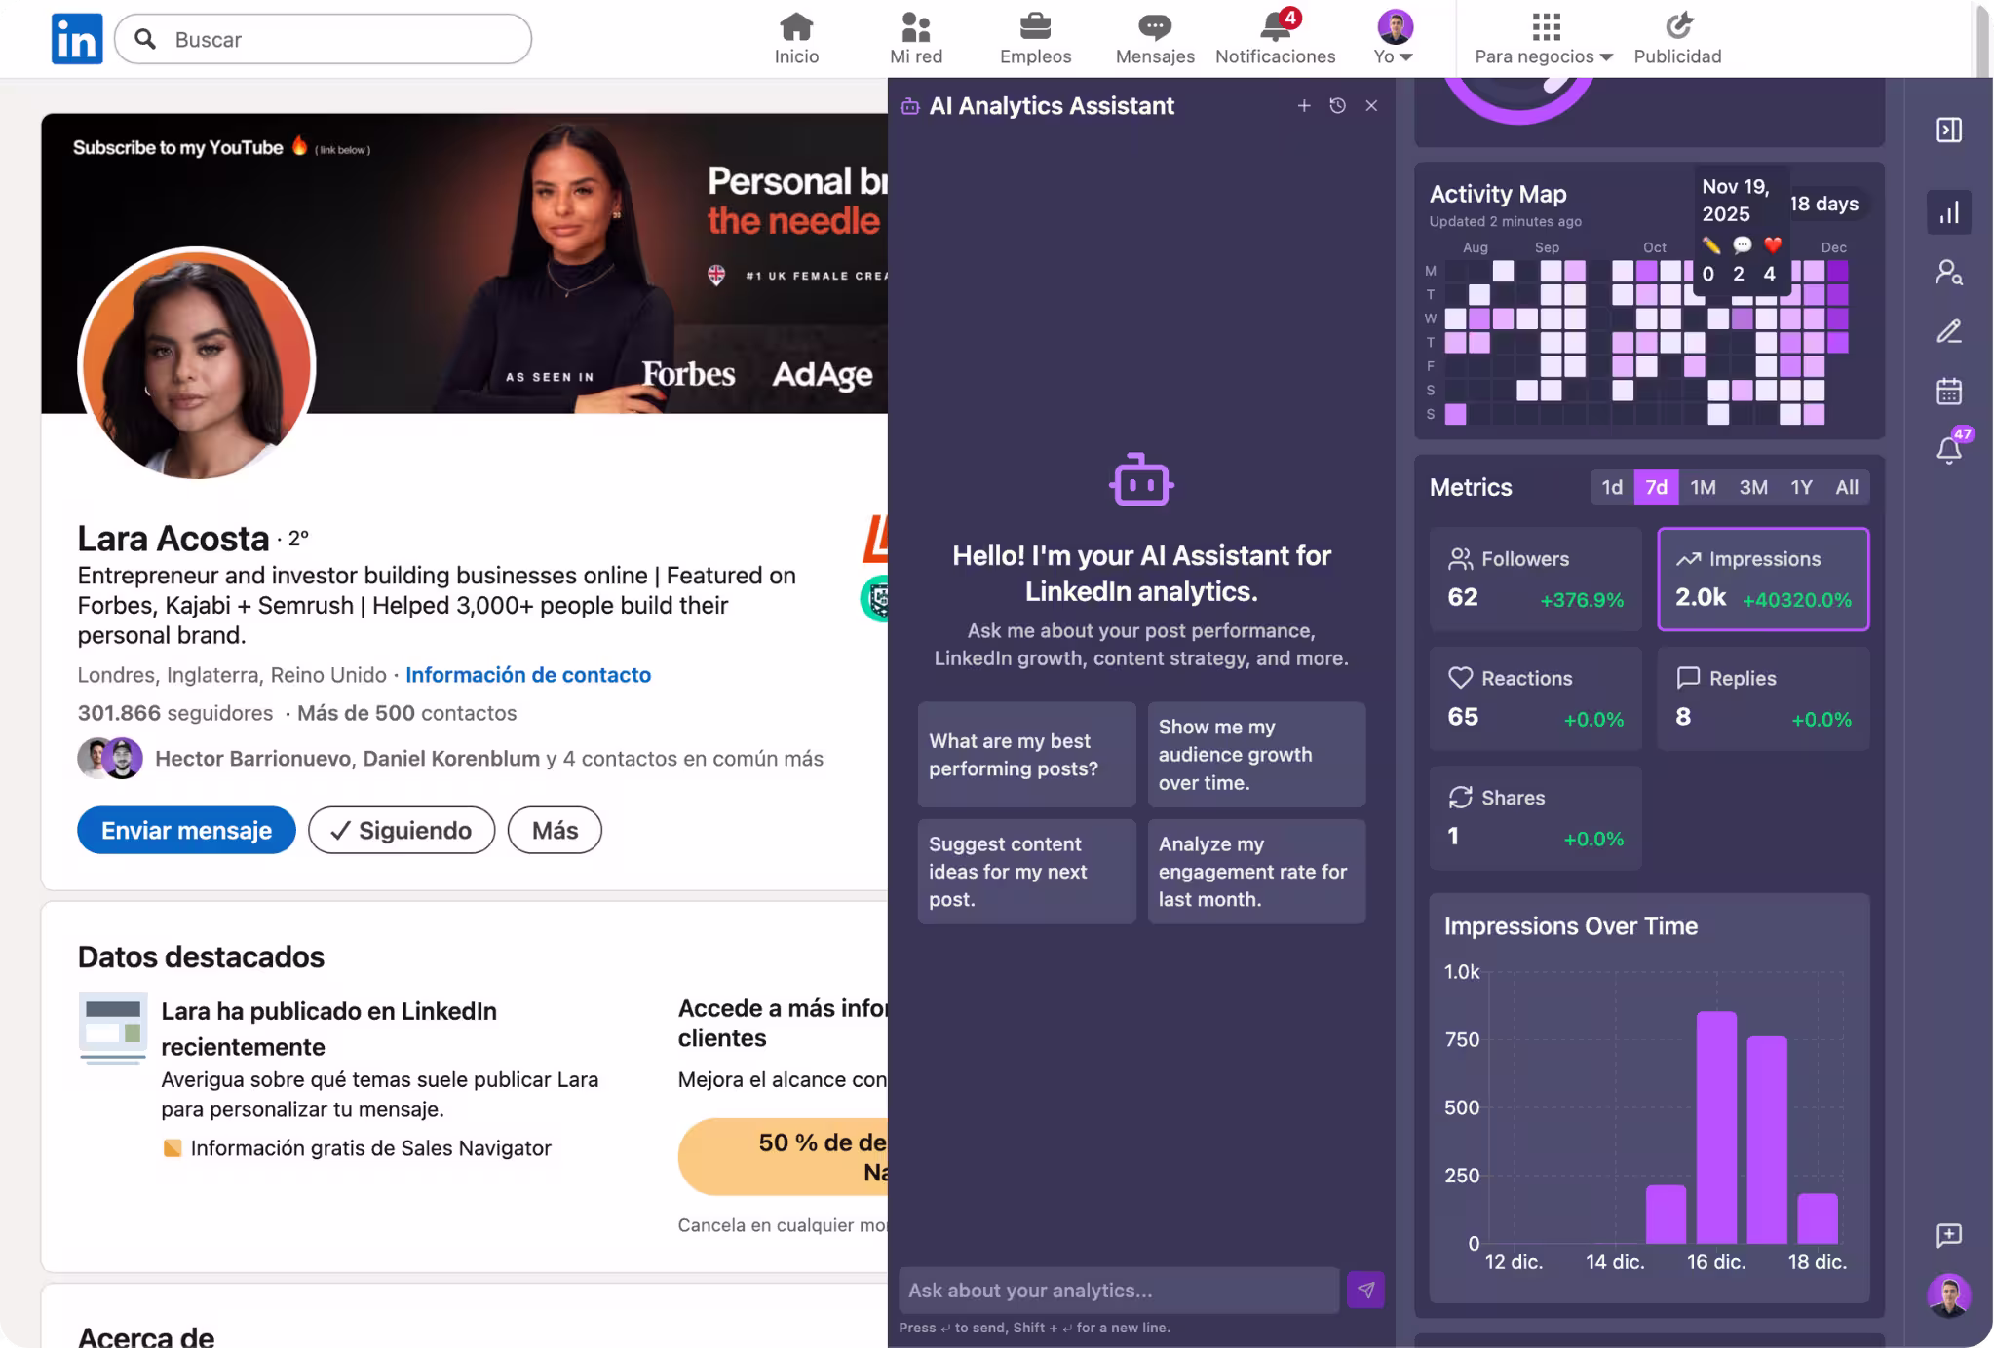
Task: Switch to the Mi red tab
Action: (915, 26)
